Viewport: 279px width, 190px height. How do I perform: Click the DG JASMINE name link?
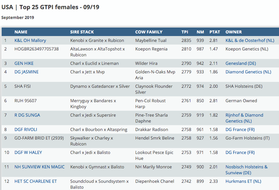click(x=27, y=72)
